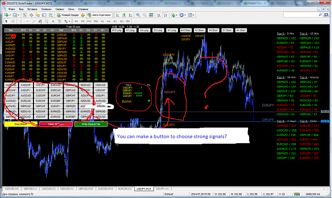Switch chart to candlesticks icon
This screenshot has height=198, width=332.
124,15
